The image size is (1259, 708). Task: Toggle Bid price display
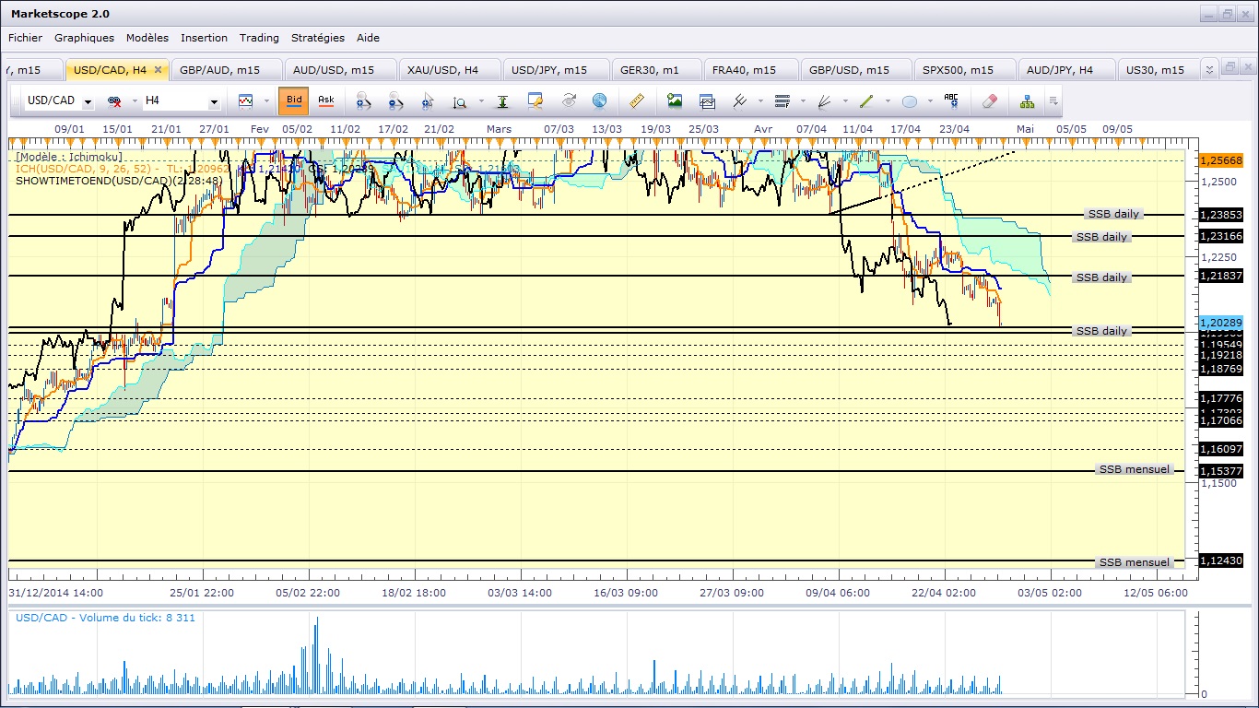point(294,100)
